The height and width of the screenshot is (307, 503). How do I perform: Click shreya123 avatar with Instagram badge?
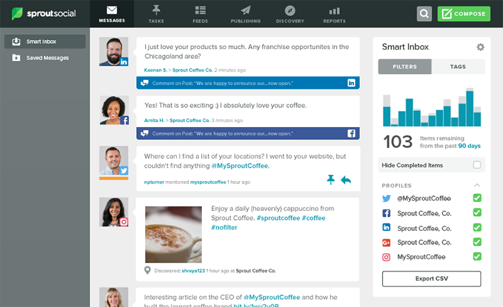[x=114, y=212]
